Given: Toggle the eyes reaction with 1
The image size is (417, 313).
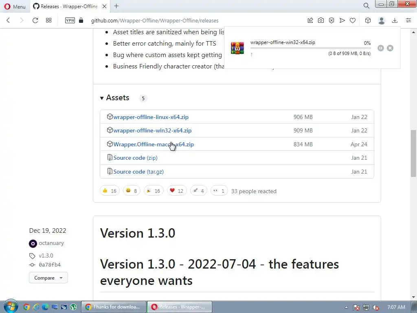Looking at the screenshot, I should [x=219, y=191].
